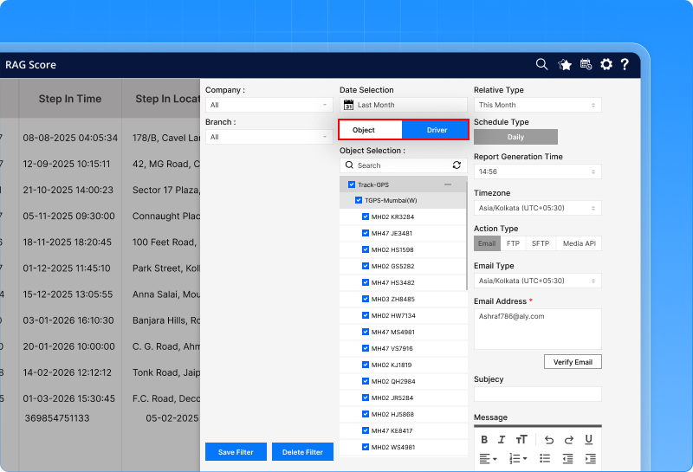Refresh the object selection list

pos(457,165)
